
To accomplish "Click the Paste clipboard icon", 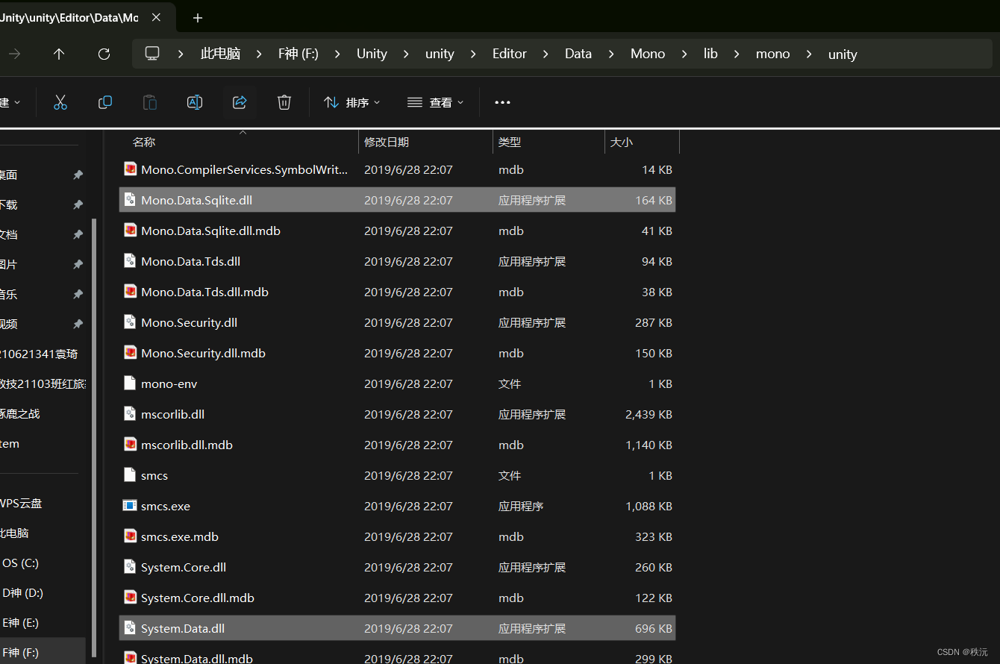I will (150, 102).
